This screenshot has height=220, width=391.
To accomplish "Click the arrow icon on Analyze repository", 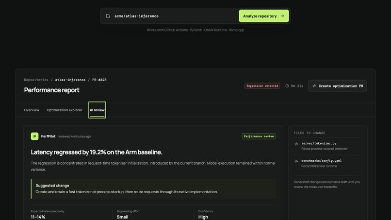I will (x=282, y=16).
